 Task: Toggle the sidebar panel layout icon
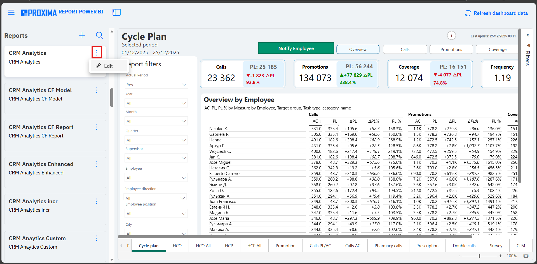pyautogui.click(x=116, y=12)
